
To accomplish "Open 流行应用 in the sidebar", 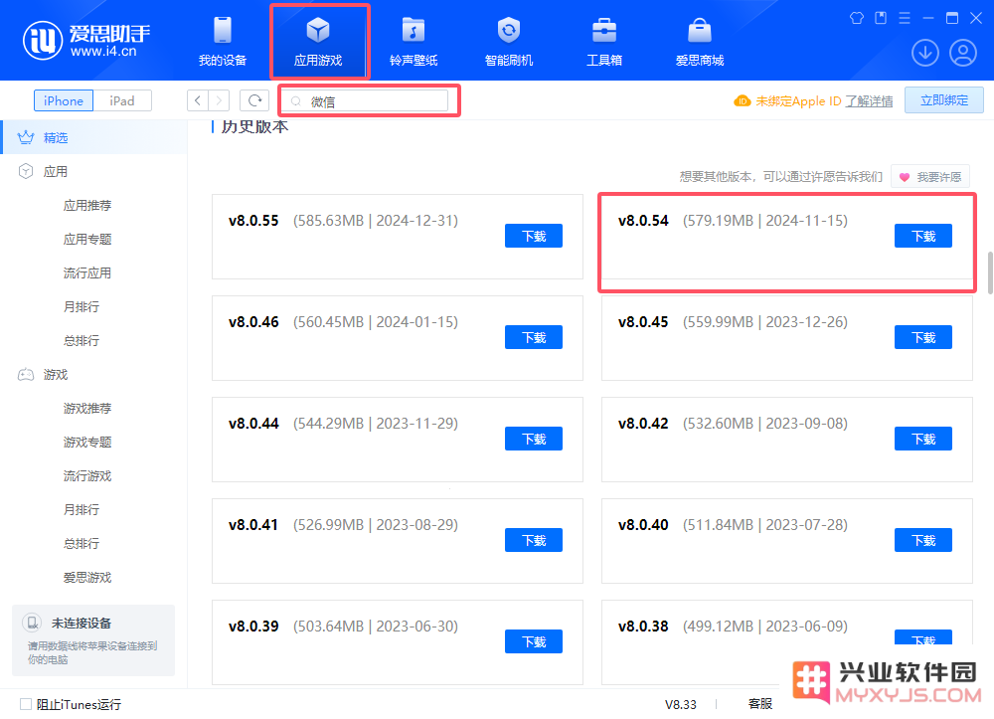I will click(x=87, y=273).
